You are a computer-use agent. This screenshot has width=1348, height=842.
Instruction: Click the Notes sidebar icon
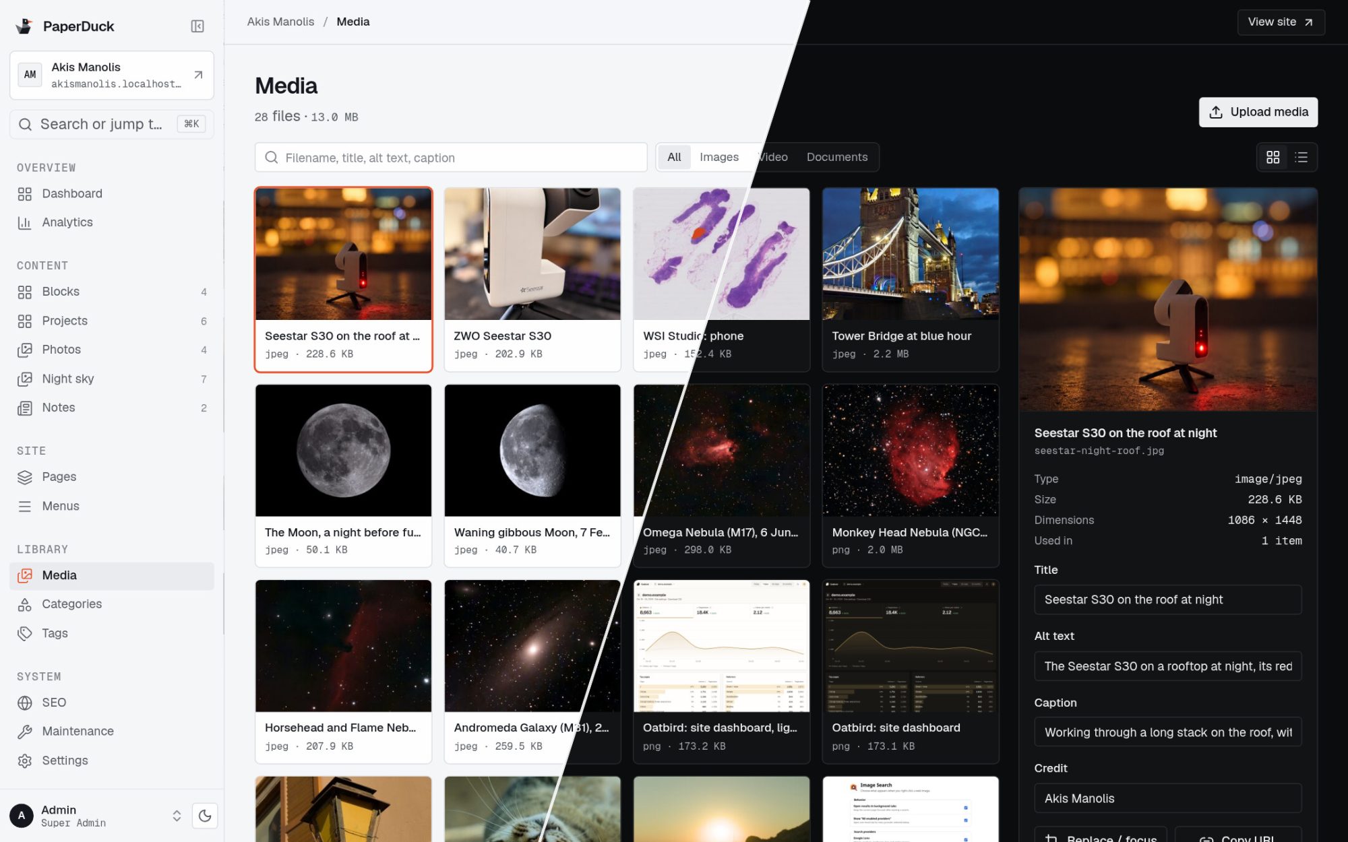point(25,408)
